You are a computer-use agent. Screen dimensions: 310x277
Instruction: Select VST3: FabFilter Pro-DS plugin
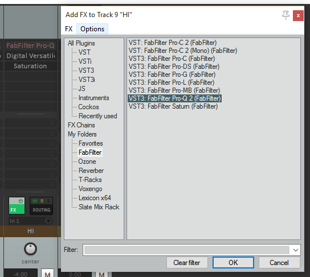pyautogui.click(x=174, y=67)
